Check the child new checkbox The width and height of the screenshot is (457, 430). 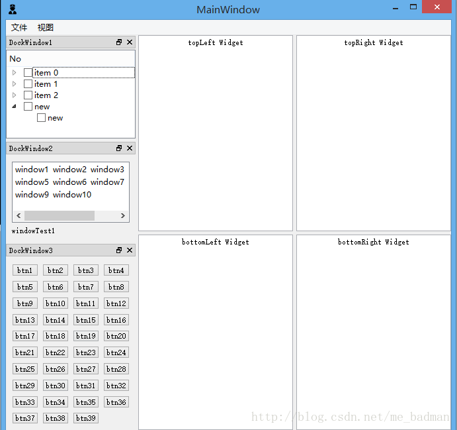pos(41,118)
